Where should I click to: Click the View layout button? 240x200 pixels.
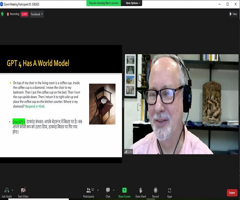(x=233, y=14)
